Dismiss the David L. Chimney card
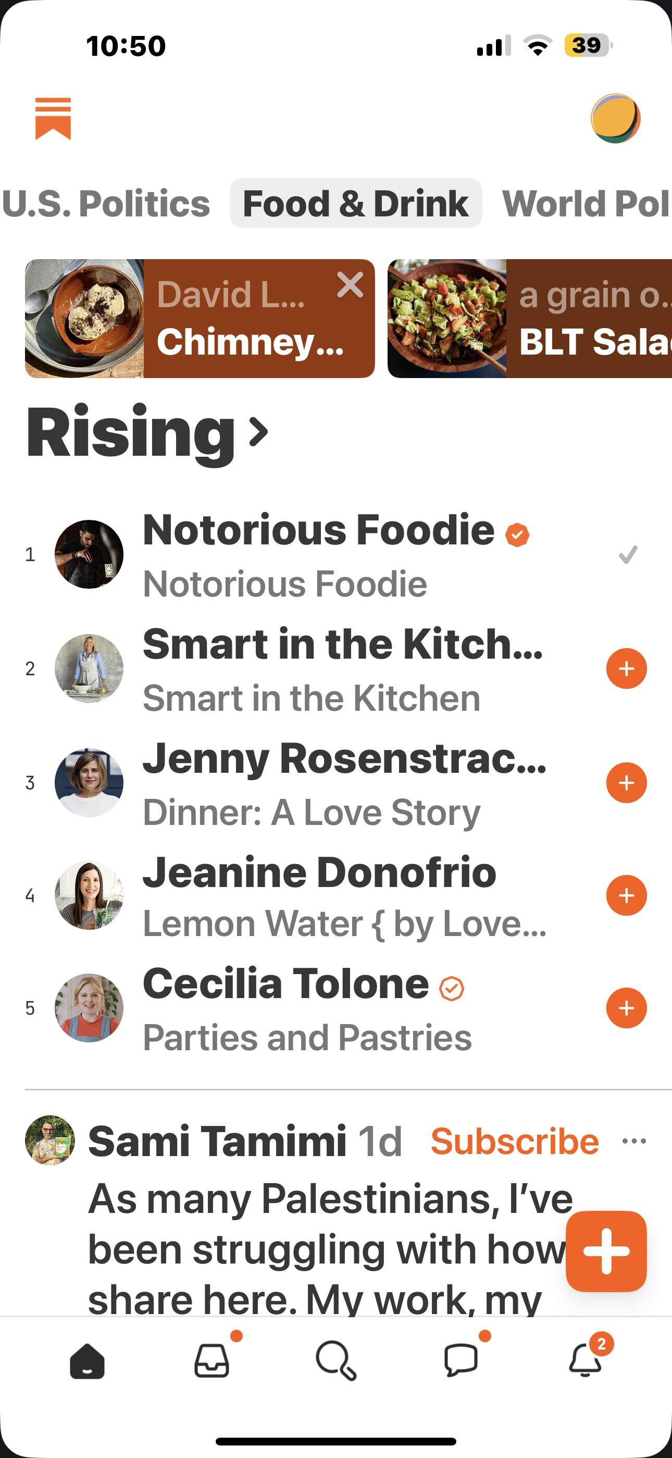Screen dimensions: 672x1458 pyautogui.click(x=350, y=285)
